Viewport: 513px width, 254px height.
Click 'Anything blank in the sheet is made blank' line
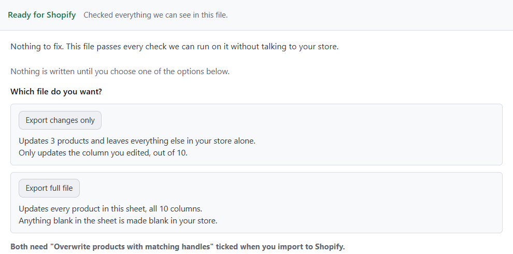point(118,221)
